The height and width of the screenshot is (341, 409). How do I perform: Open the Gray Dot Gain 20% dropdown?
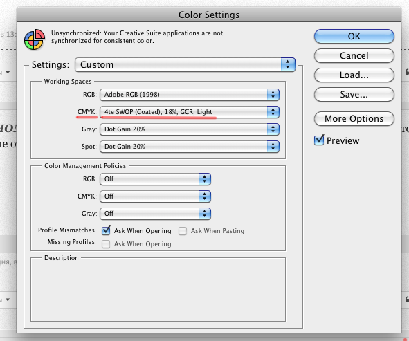tap(190, 129)
